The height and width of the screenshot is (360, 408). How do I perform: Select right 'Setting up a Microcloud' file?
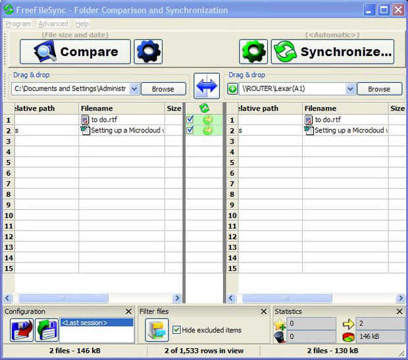click(x=351, y=130)
